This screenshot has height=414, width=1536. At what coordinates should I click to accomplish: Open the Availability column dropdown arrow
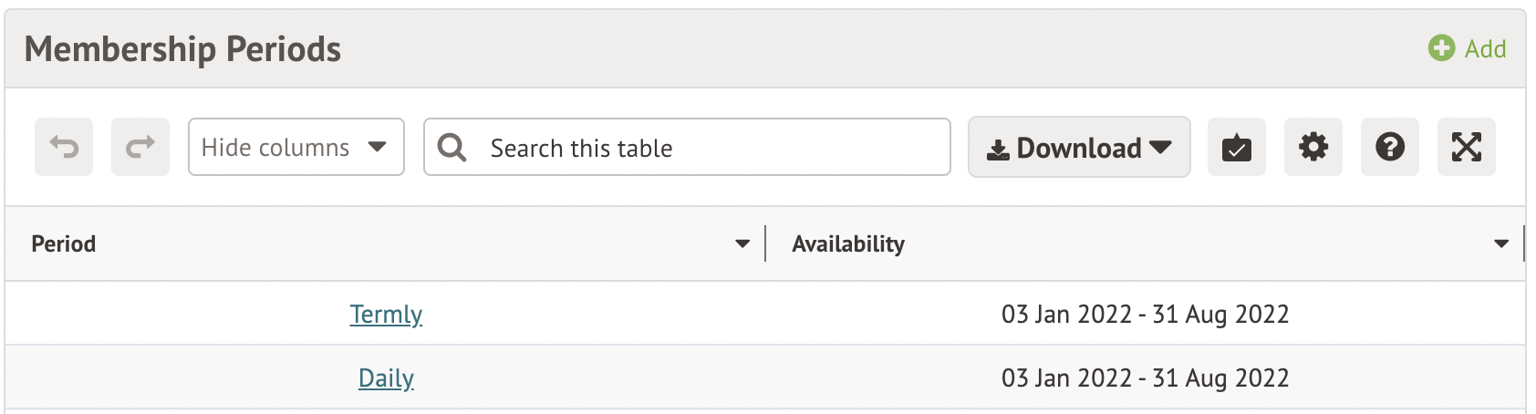pos(1500,243)
